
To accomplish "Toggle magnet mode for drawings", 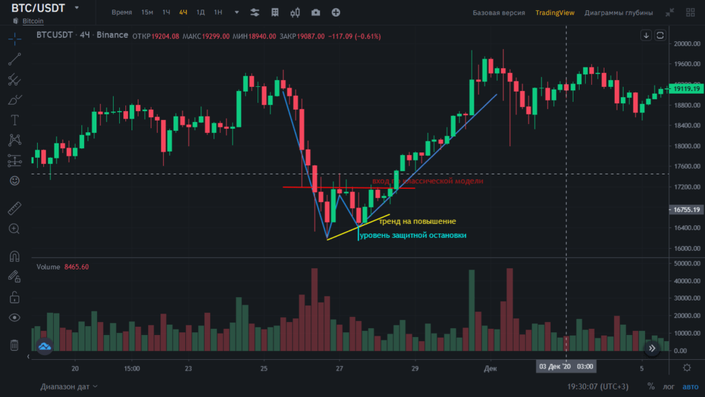I will click(x=14, y=256).
